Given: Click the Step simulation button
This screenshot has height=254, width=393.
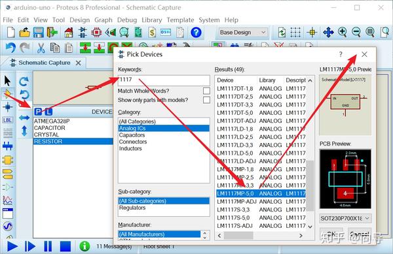Looking at the screenshot, I should pyautogui.click(x=30, y=246).
